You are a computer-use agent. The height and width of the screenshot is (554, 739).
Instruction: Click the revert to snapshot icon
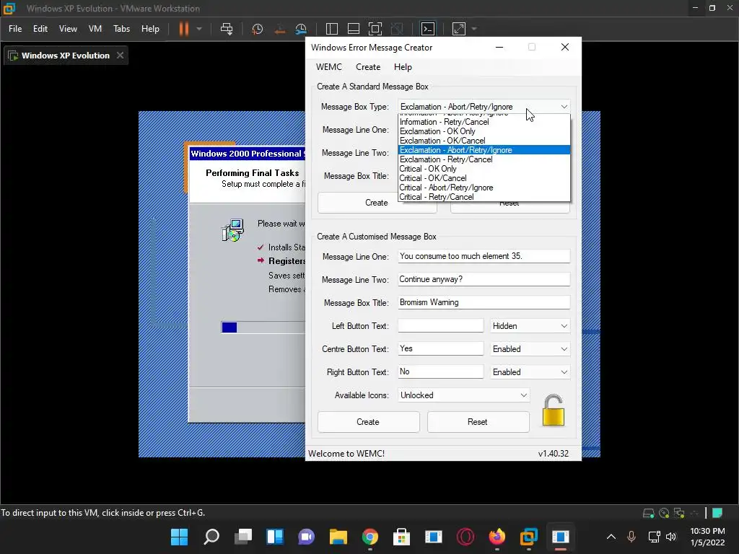[279, 29]
